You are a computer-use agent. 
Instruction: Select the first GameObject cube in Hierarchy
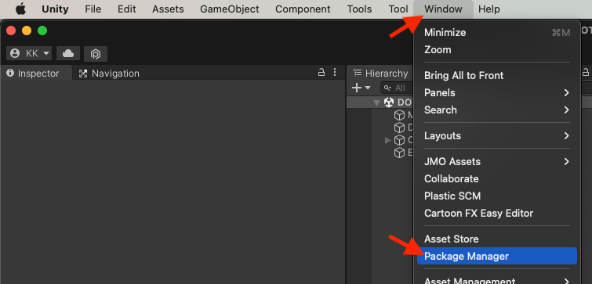[x=399, y=115]
